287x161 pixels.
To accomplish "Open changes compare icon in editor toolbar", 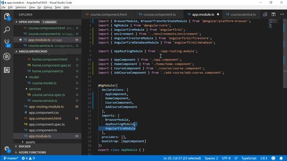I will 265,14.
